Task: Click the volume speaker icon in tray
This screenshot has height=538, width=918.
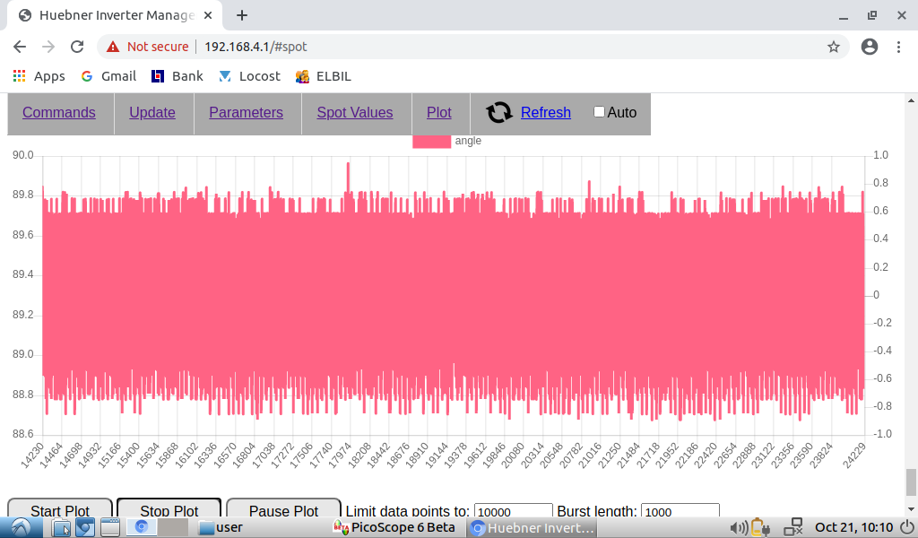Action: pos(740,527)
